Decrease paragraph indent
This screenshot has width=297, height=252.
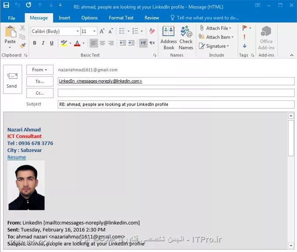(x=123, y=43)
